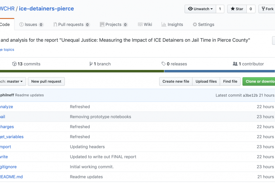The width and height of the screenshot is (275, 184).
Task: Click the stargazers count showing 0
Action: click(251, 9)
